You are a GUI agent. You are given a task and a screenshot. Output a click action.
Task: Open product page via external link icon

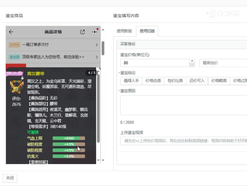(x=83, y=31)
